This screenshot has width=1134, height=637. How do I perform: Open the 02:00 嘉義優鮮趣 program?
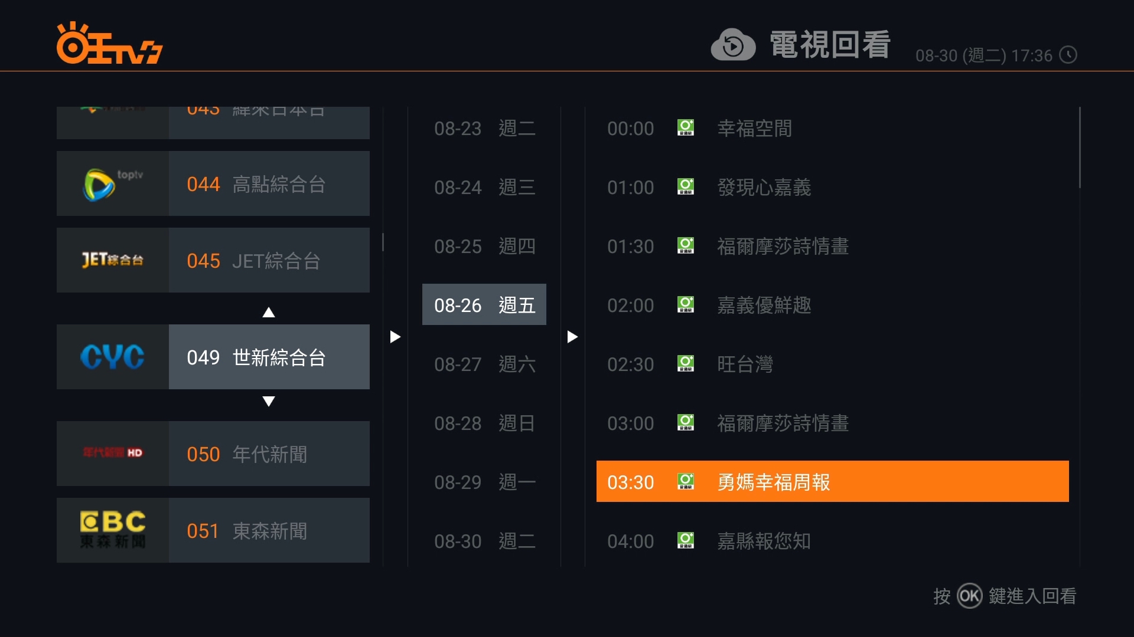(x=833, y=305)
